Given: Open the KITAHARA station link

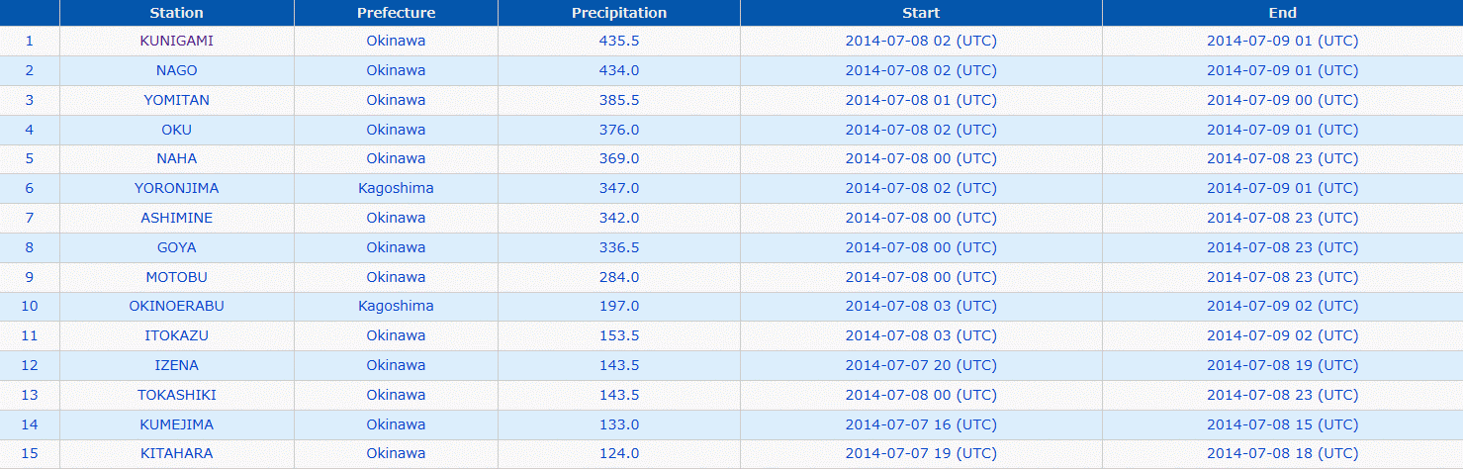Looking at the screenshot, I should click(x=176, y=453).
